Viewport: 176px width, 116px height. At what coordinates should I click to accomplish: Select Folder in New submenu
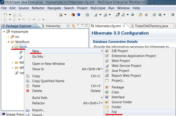[x=140, y=107]
